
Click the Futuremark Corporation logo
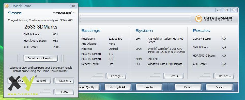pos(214,19)
